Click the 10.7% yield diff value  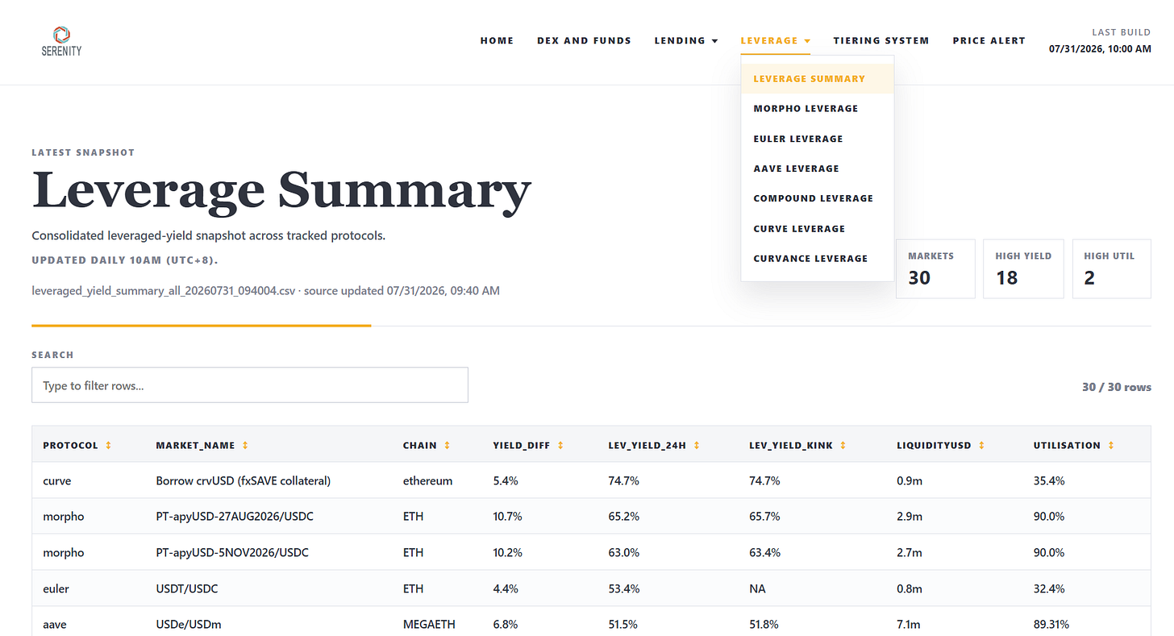[508, 516]
